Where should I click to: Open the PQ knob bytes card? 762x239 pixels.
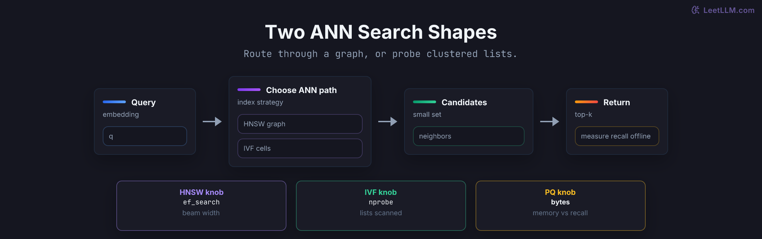tap(561, 206)
